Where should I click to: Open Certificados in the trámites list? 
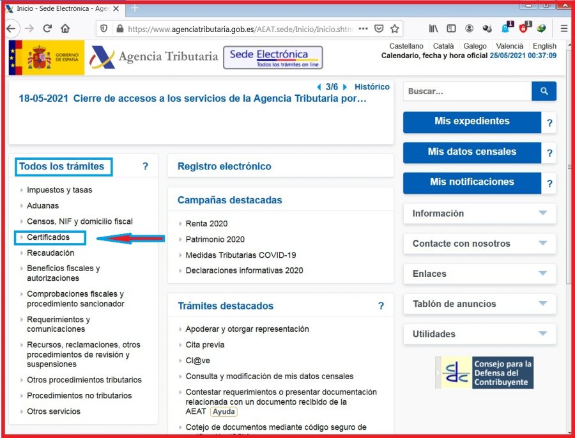point(48,237)
